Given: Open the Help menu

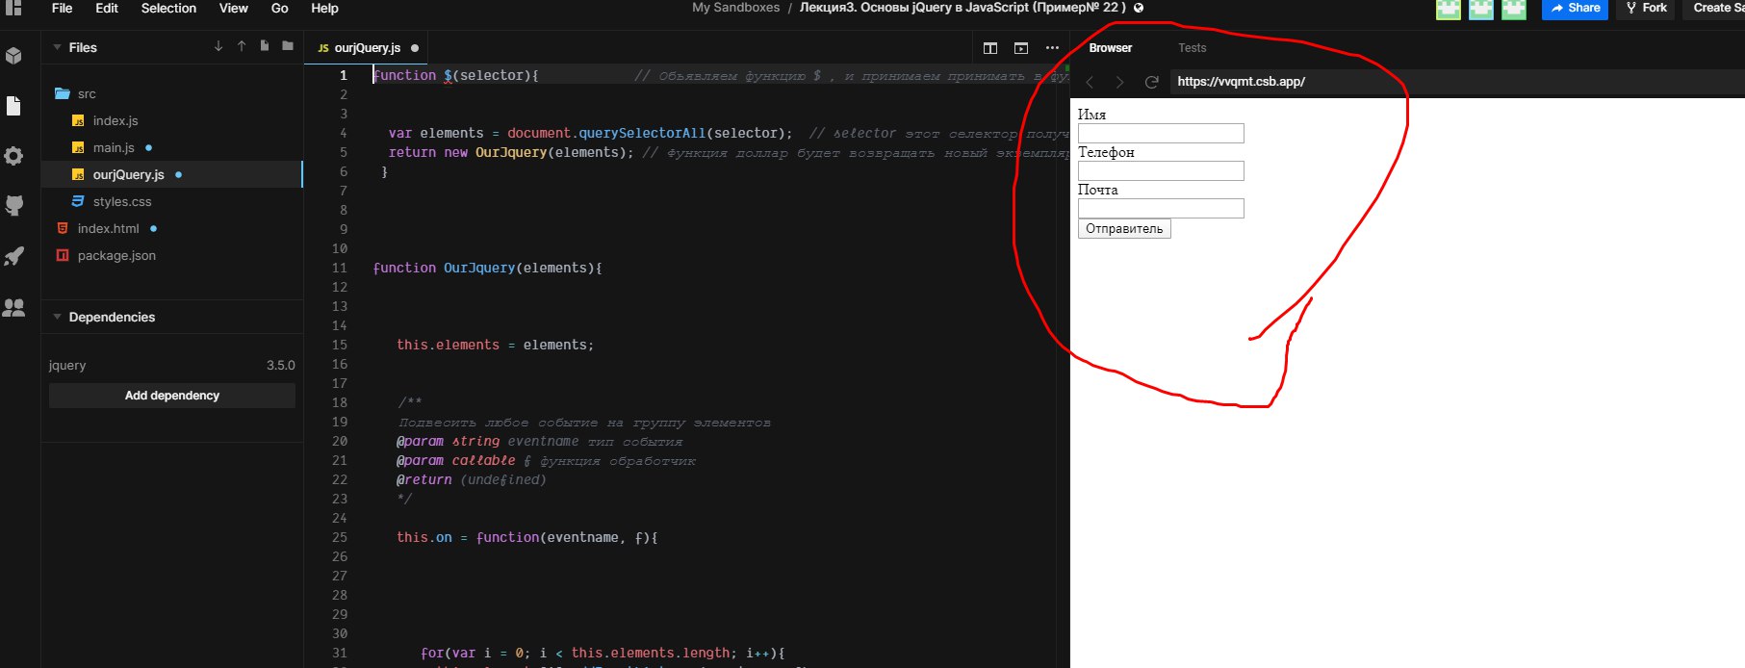Looking at the screenshot, I should point(324,8).
